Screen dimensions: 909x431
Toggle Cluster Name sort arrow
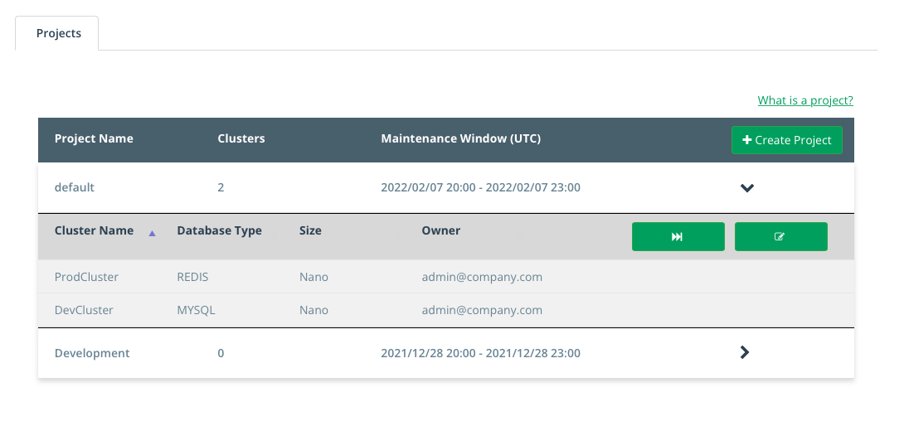pyautogui.click(x=152, y=233)
